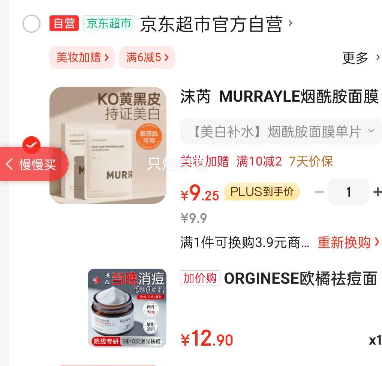Screen dimensions: 382x366
Task: Open 京东超市官方自营 store page
Action: coord(211,24)
